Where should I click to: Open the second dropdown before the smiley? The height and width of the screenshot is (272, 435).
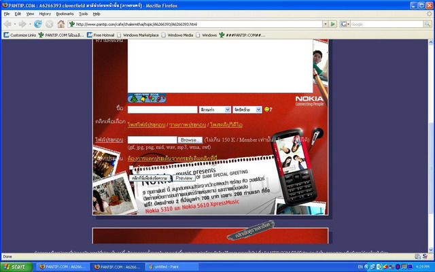point(247,109)
